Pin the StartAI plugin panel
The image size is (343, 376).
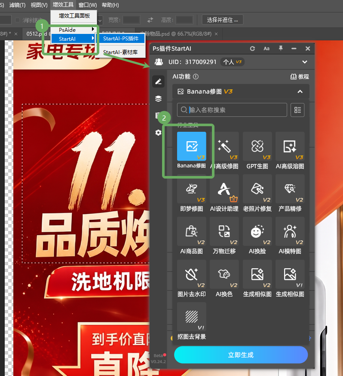coord(281,49)
